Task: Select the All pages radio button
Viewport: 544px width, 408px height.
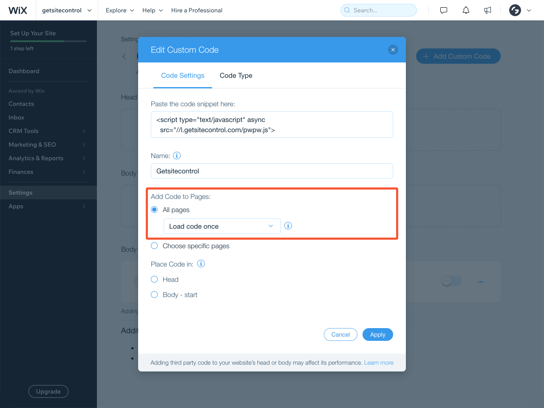Action: (x=154, y=210)
